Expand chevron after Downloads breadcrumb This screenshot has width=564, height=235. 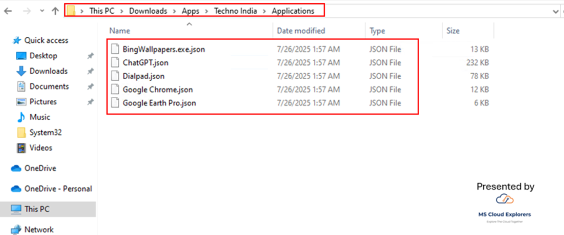(x=175, y=11)
